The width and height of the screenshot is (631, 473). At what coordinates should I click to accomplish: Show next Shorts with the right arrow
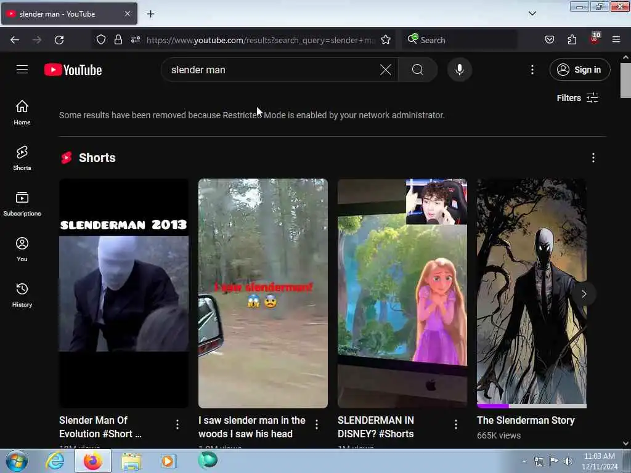(584, 294)
